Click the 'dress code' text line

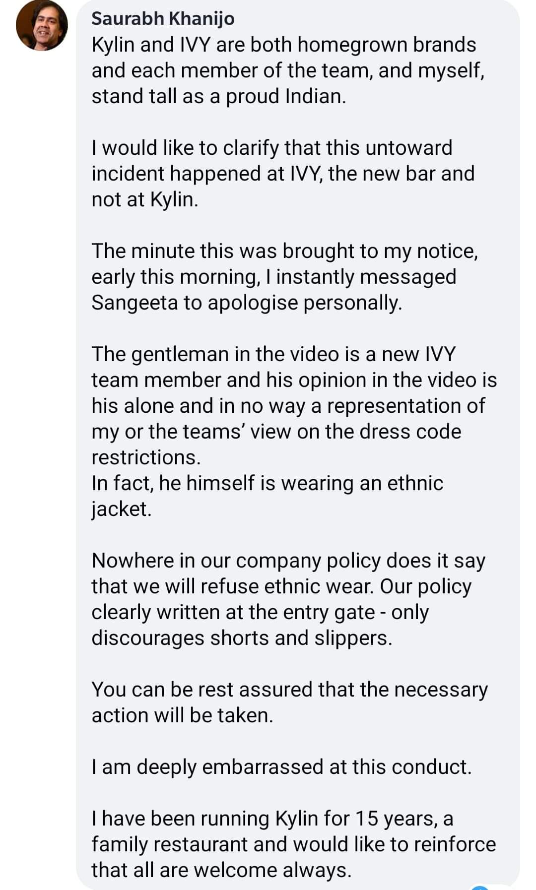click(x=276, y=432)
